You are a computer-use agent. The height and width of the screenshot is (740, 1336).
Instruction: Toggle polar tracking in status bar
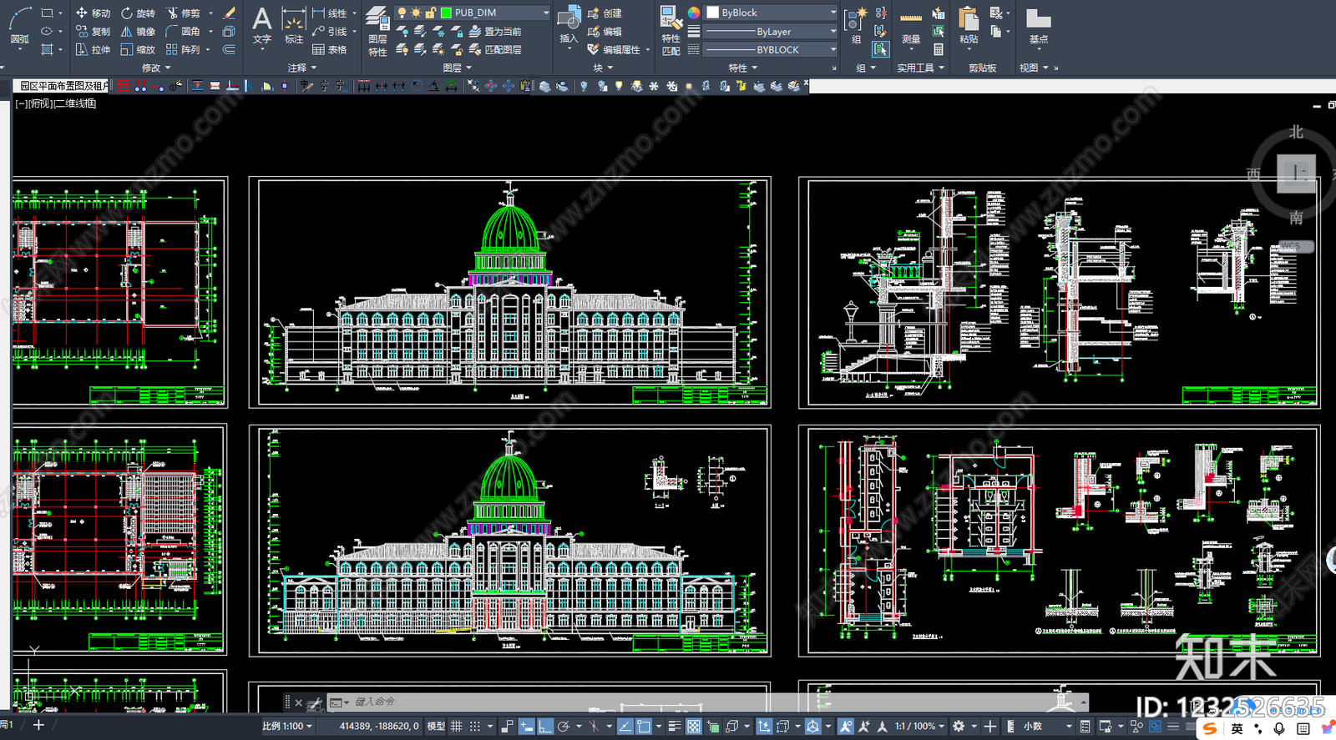(x=564, y=727)
